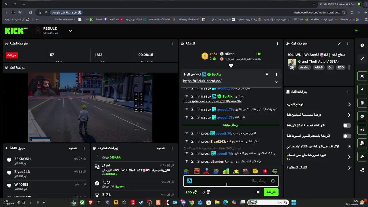The height and width of the screenshot is (207, 368).
Task: Select the R3D stream tag
Action: 341,68
